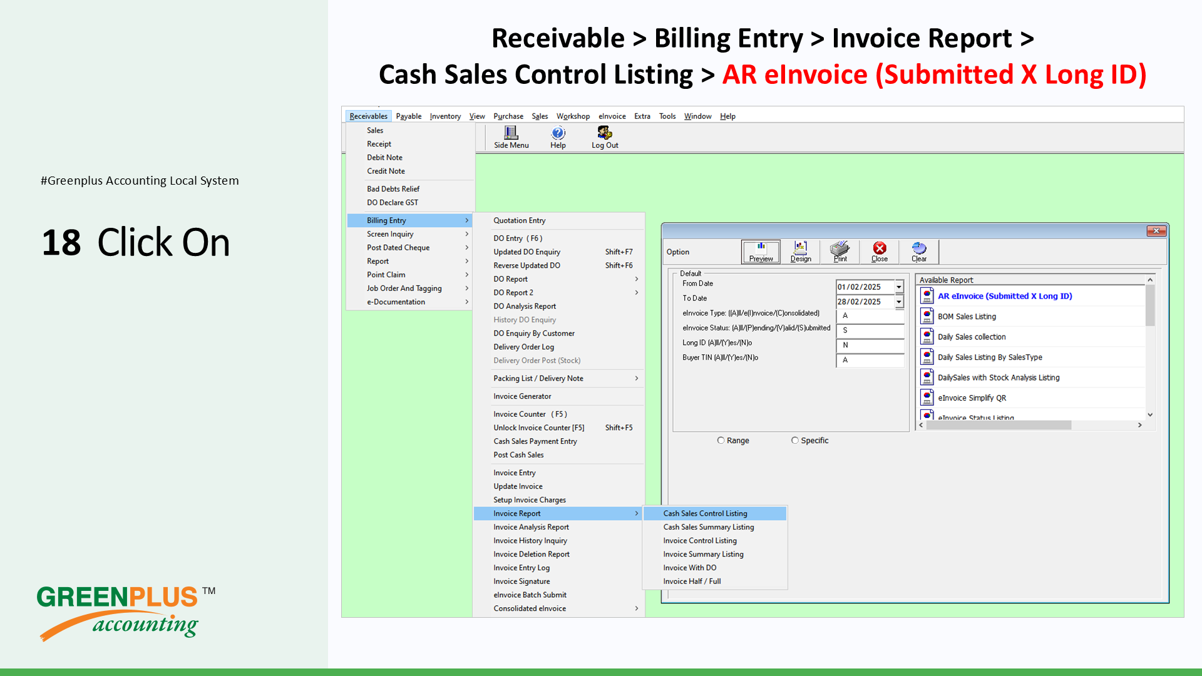Viewport: 1202px width, 676px height.
Task: Open the Inventory menu
Action: click(x=445, y=116)
